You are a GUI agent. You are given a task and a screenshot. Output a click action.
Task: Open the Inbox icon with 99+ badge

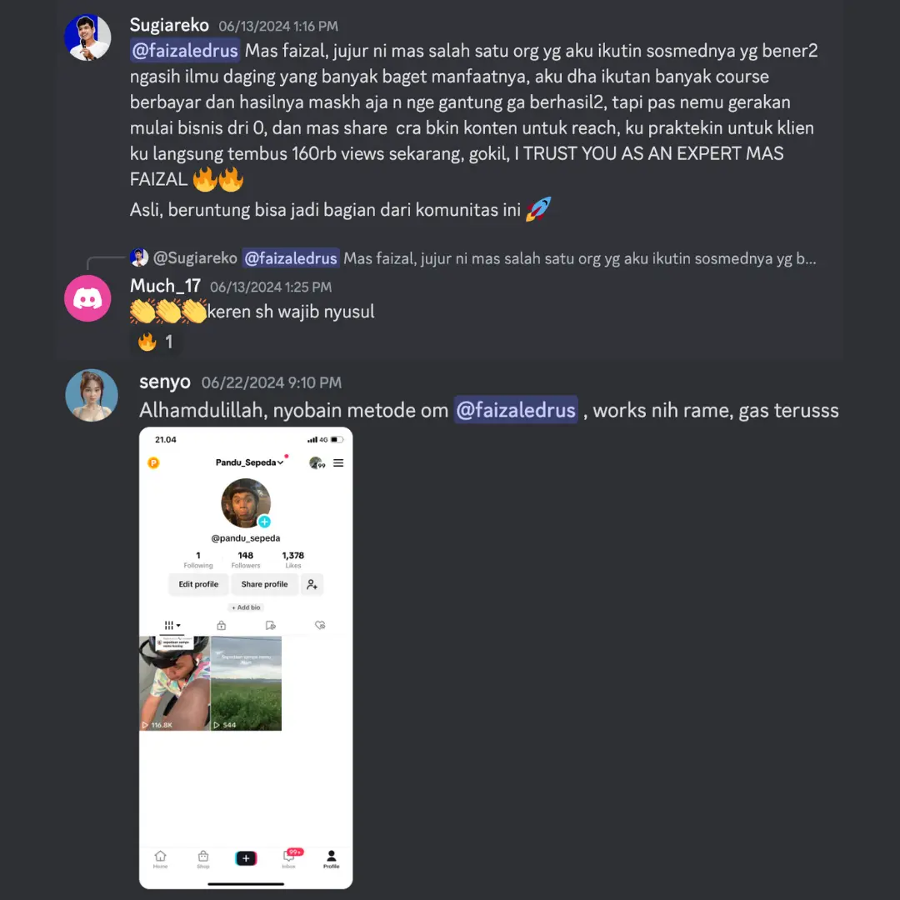coord(289,858)
